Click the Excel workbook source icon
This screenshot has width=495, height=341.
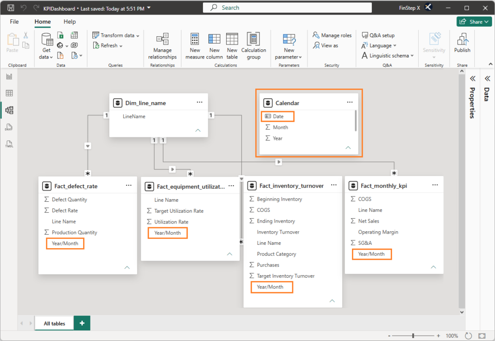pos(60,35)
